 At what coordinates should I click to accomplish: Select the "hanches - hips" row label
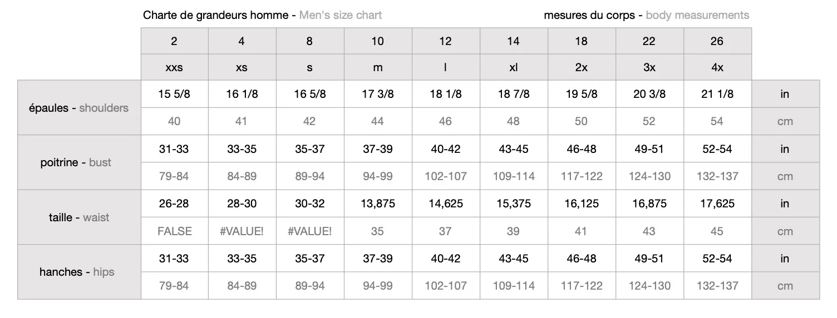pos(77,272)
